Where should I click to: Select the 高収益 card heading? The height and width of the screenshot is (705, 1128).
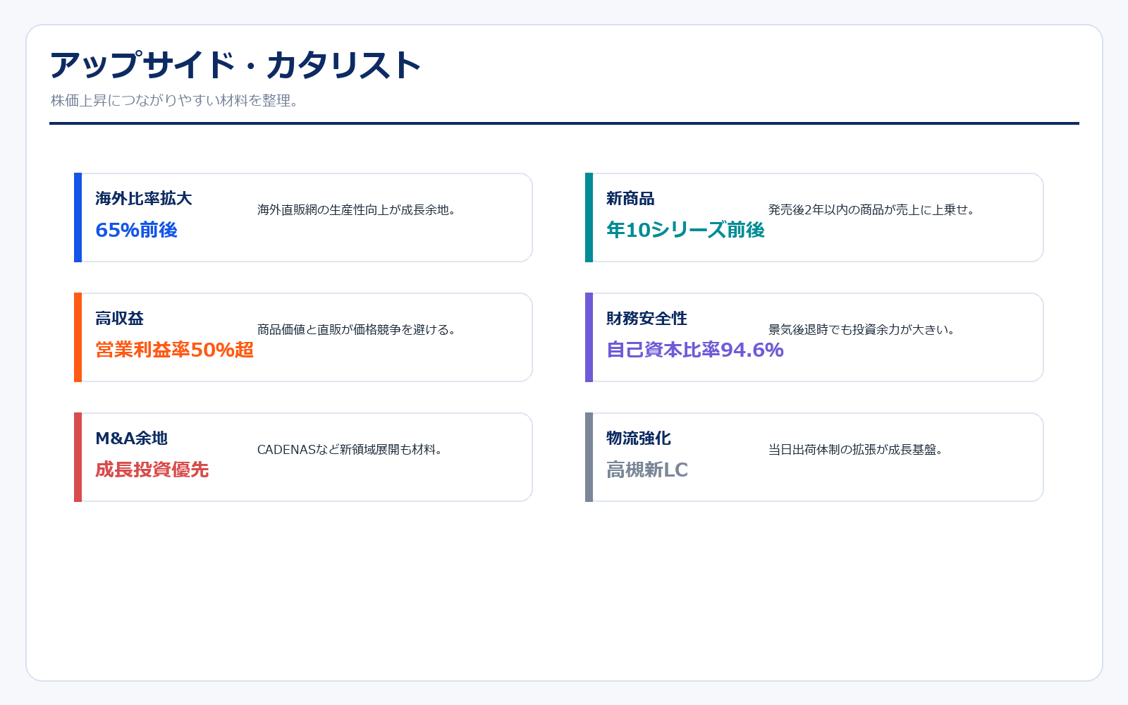120,319
